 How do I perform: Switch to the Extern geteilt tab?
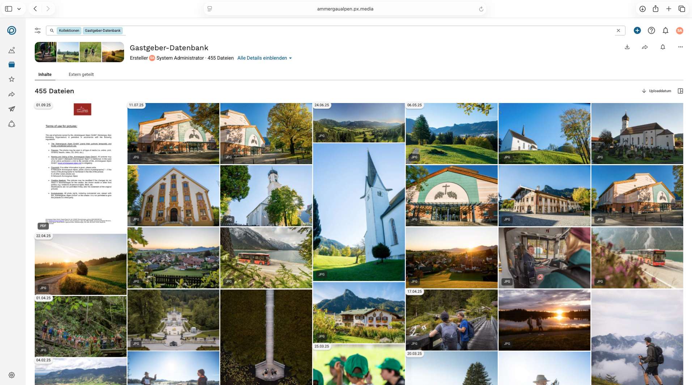[x=81, y=74]
